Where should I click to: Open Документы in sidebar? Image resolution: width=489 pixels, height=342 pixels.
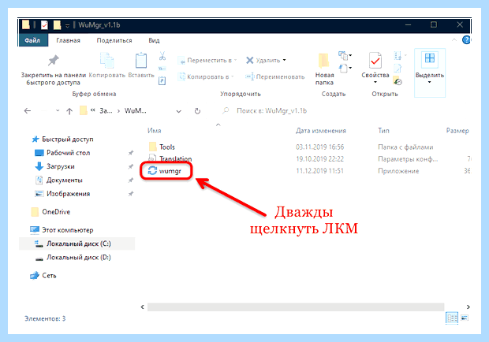65,180
